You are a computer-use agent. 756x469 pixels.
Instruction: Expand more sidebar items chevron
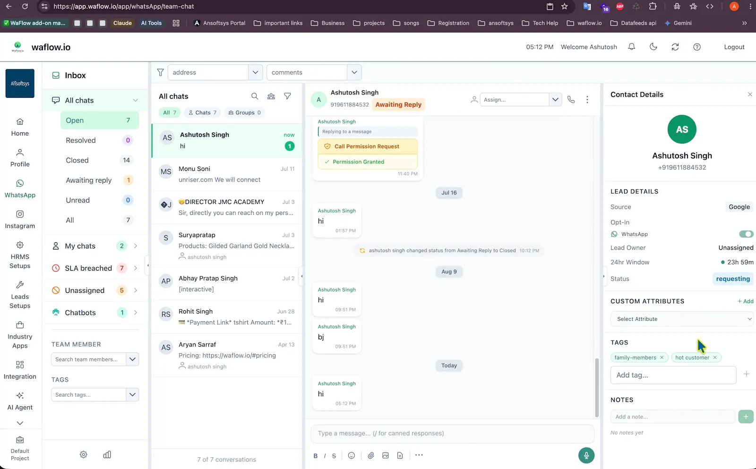point(20,423)
